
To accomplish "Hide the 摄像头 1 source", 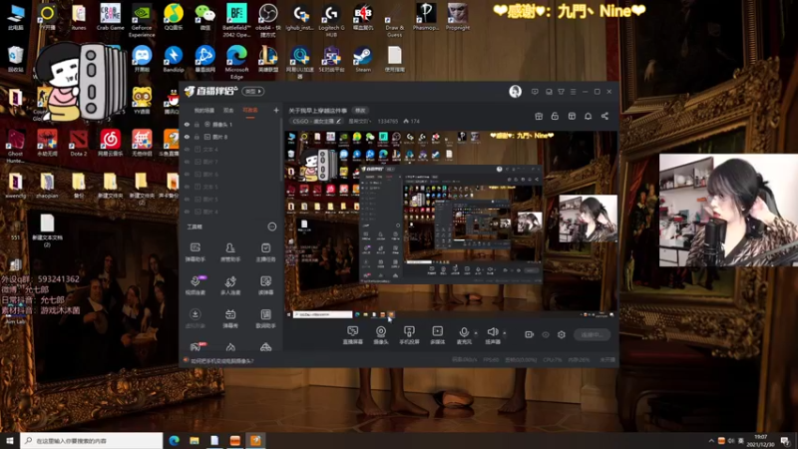I will (187, 124).
